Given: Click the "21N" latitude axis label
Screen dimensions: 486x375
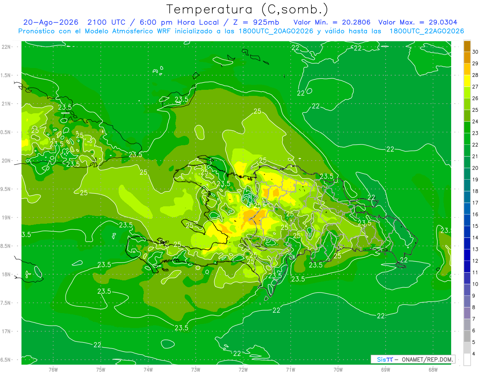Looking at the screenshot, I should tap(6, 104).
